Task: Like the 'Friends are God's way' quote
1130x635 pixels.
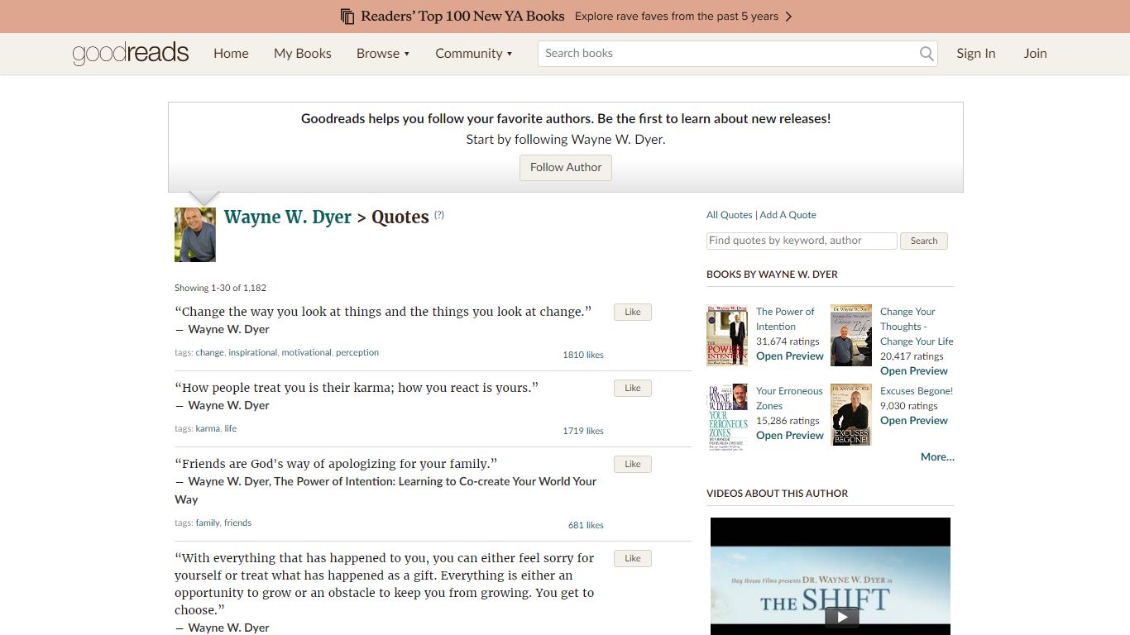Action: click(633, 464)
